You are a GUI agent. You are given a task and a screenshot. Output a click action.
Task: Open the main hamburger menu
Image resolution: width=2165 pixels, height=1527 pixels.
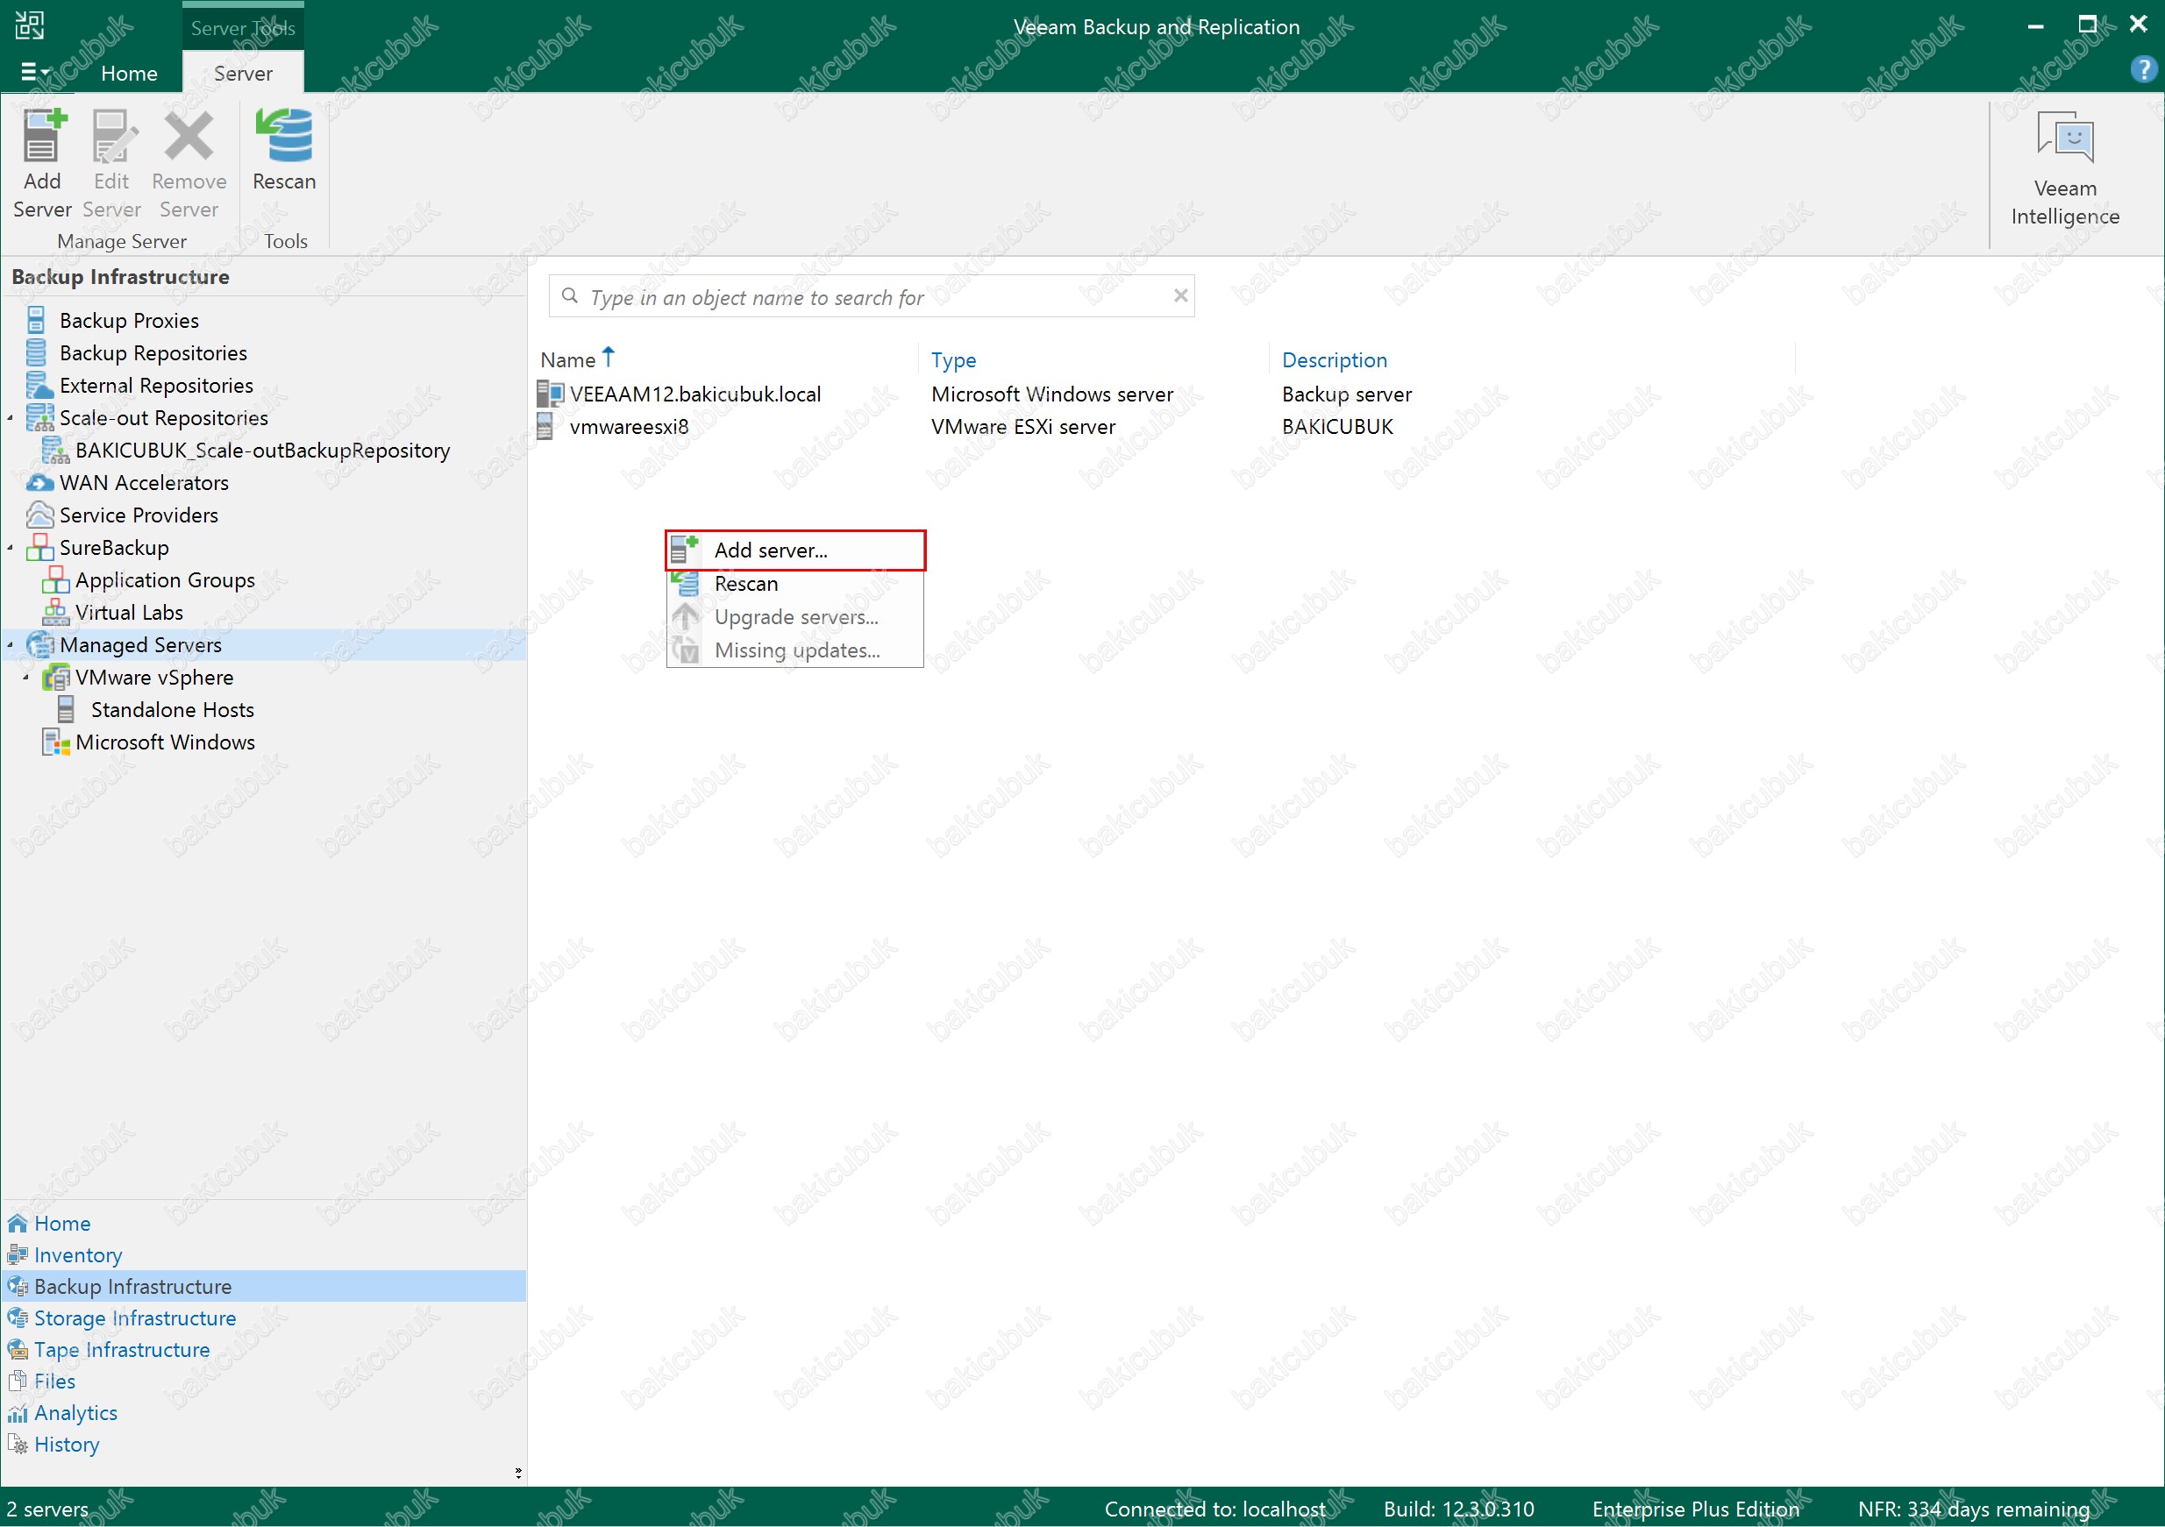click(x=34, y=72)
